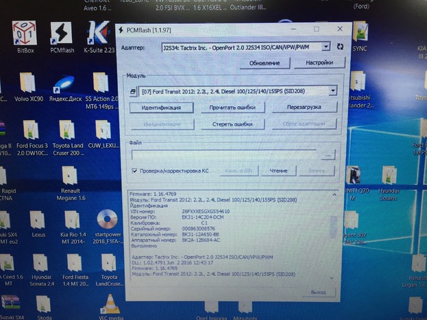Viewport: 427px width, 320px height.
Task: Open the Volvo XC90 folder
Action: tap(27, 84)
